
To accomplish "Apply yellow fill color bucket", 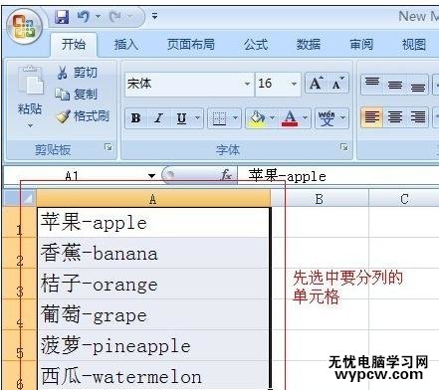I will coord(257,118).
